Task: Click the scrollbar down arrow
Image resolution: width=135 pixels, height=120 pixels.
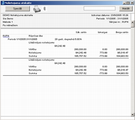Action: click(x=132, y=115)
